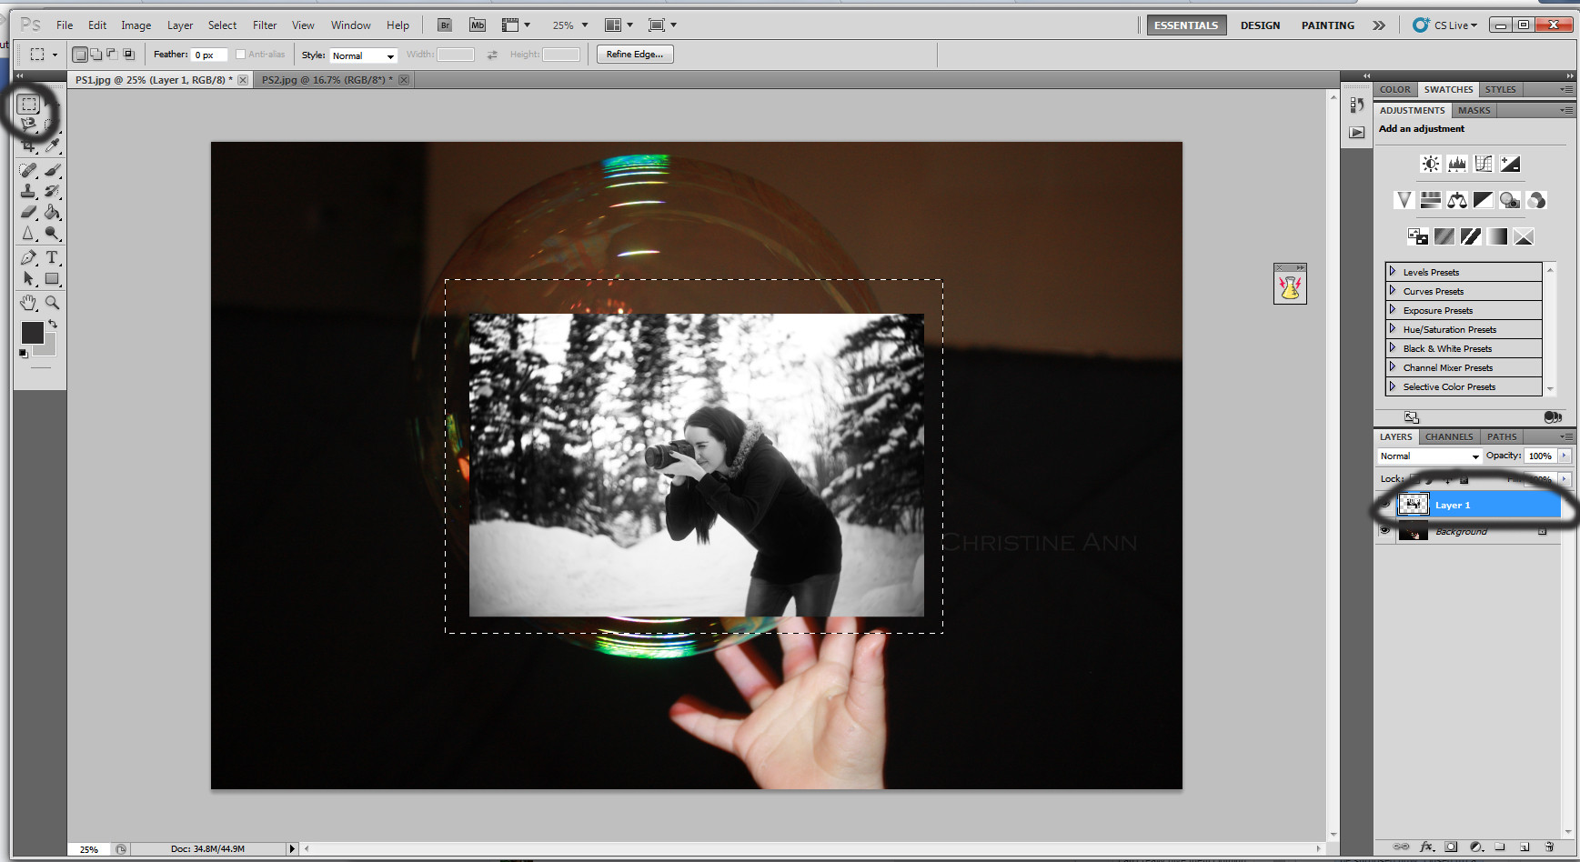Select the Rectangular Marquee tool
Screen dimensions: 1580x862
point(29,105)
